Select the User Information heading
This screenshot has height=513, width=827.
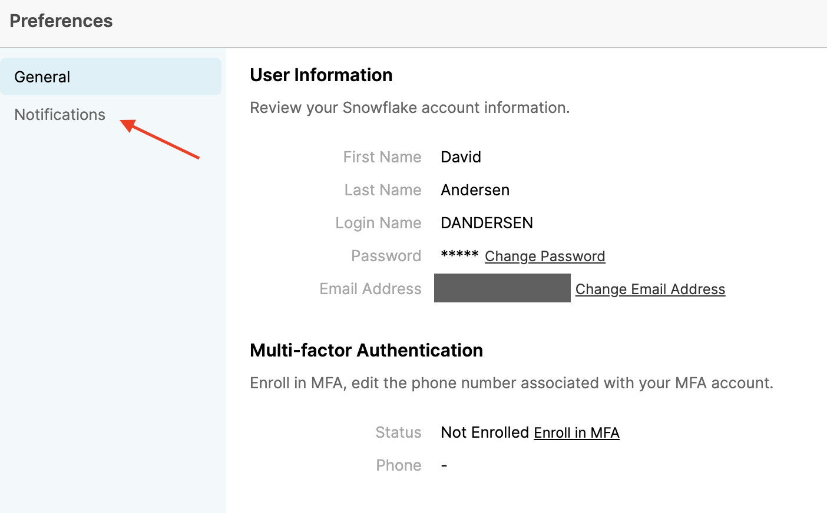(321, 75)
